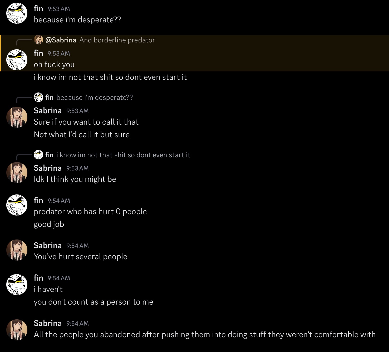This screenshot has width=389, height=352.
Task: Open fin's avatar next to "i haven't"
Action: (17, 284)
